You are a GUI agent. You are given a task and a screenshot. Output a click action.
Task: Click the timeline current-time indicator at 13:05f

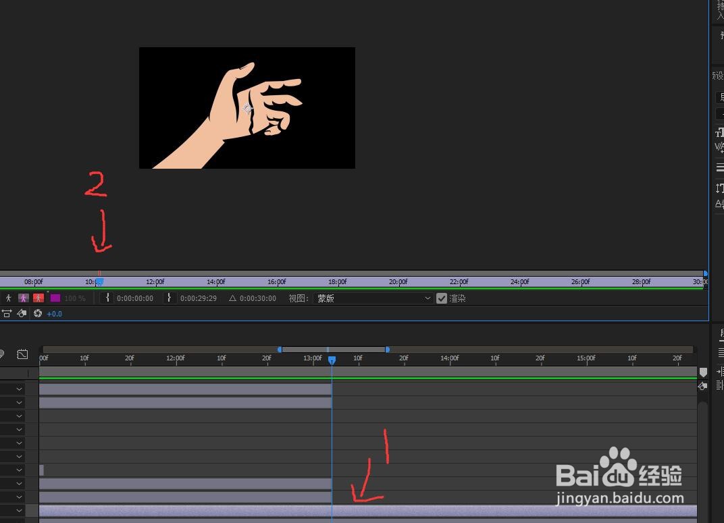point(332,360)
